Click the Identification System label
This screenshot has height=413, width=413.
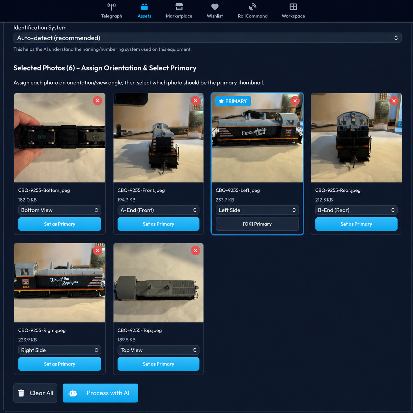[x=40, y=28]
